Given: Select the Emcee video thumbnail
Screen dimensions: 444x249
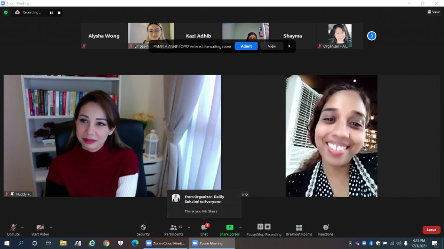Looking at the screenshot, I should click(x=151, y=36).
